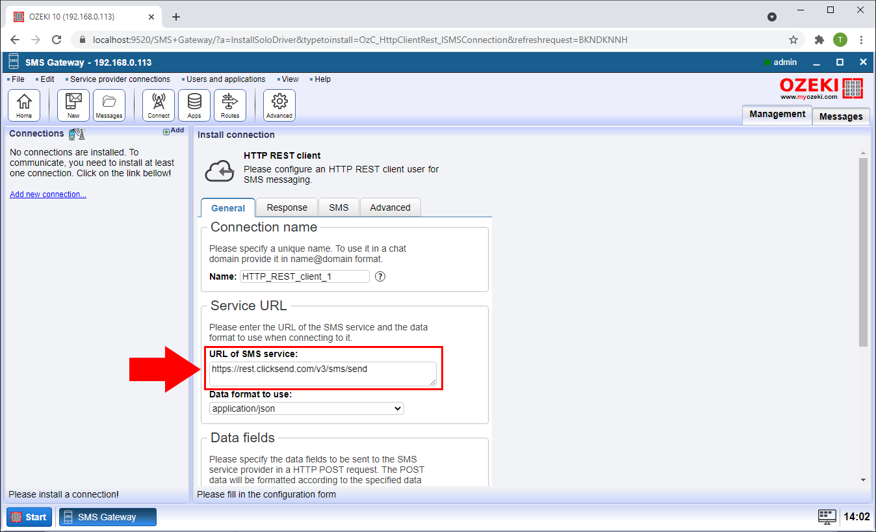Open the Data format to use dropdown
Screen dimensions: 876x532
click(307, 408)
